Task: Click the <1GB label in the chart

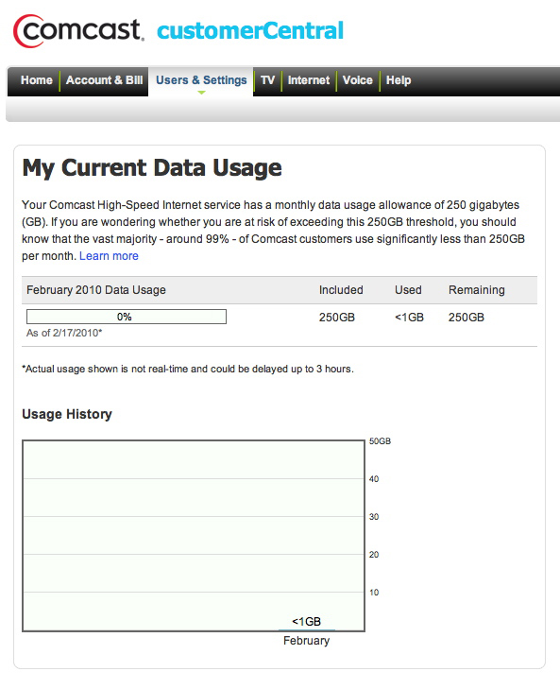Action: pos(307,622)
